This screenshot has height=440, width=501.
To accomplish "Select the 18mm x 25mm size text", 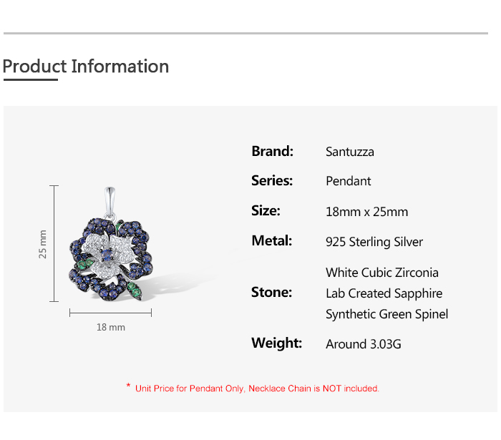I will [366, 212].
